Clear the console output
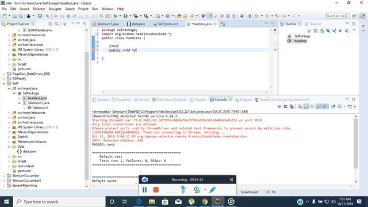The width and height of the screenshot is (368, 207). pyautogui.click(x=300, y=106)
